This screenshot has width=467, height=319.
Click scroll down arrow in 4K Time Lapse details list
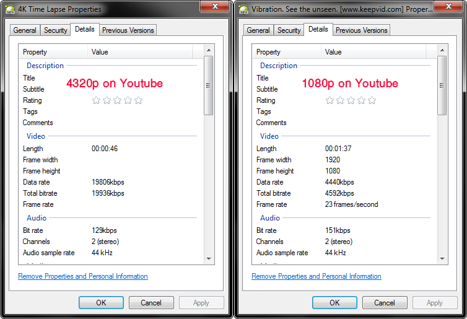coord(209,258)
